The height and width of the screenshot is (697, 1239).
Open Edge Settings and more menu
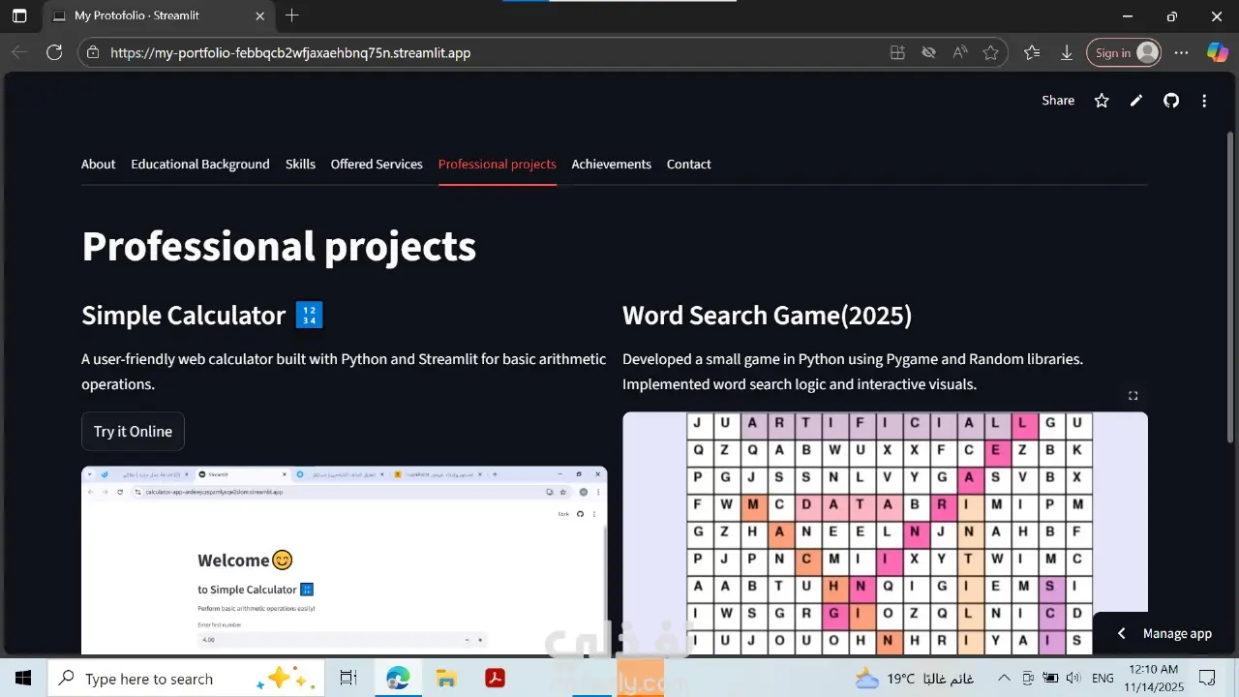pos(1181,53)
